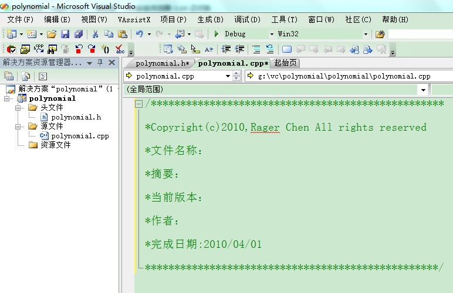Viewport: 453px width, 293px height.
Task: Click VAssistX insert braces snippet icon
Action: [106, 49]
